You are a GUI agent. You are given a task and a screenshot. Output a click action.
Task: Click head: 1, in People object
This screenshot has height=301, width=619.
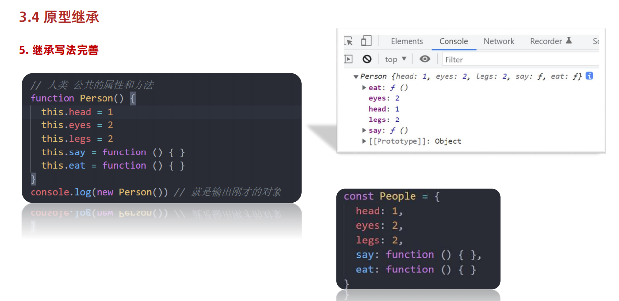pos(379,211)
